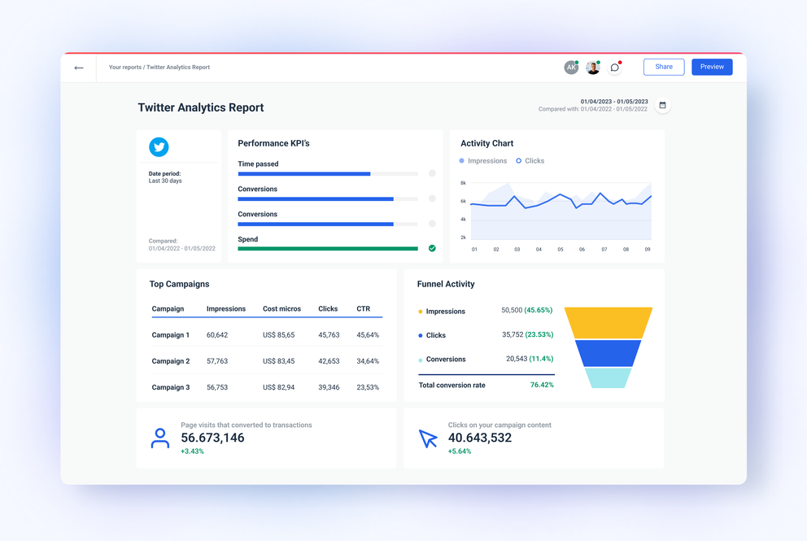The width and height of the screenshot is (807, 541).
Task: Open the comments speech bubble icon
Action: 614,68
